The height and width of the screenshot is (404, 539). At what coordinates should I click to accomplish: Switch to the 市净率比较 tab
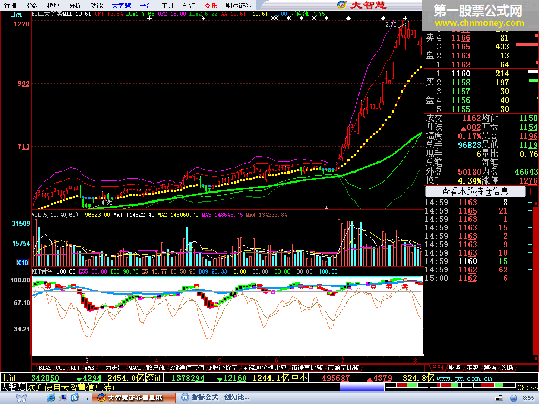pyautogui.click(x=307, y=368)
